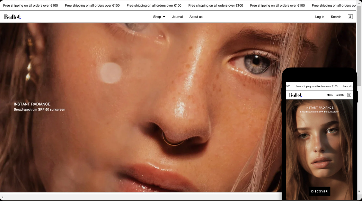362x201 pixels.
Task: Click the Ballet logo in desktop header
Action: click(12, 17)
